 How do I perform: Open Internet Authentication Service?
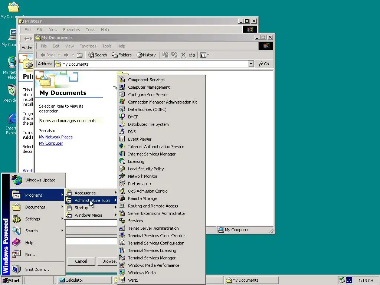(162, 147)
